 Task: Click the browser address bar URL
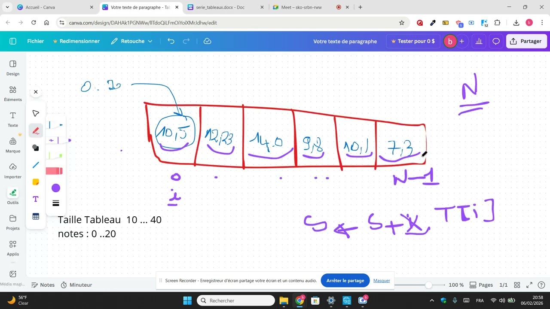tap(143, 23)
